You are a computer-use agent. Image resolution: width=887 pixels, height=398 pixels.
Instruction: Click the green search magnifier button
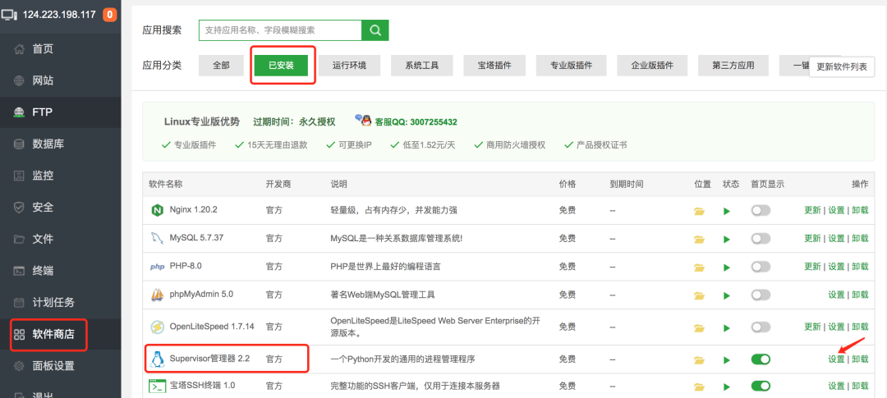pyautogui.click(x=375, y=30)
